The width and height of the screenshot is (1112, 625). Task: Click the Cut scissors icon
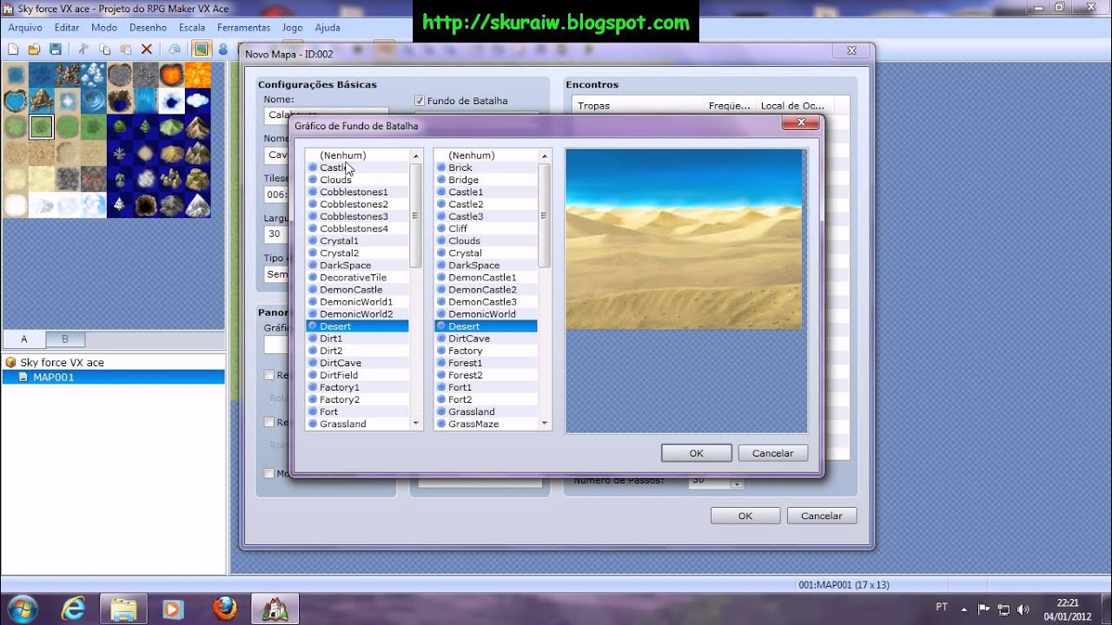click(84, 49)
